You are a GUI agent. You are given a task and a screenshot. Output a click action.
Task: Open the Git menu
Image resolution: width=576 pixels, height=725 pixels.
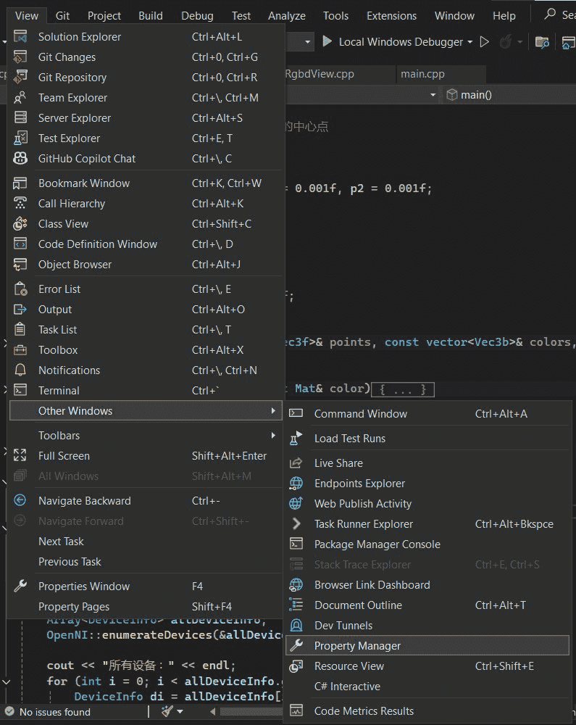pyautogui.click(x=62, y=15)
